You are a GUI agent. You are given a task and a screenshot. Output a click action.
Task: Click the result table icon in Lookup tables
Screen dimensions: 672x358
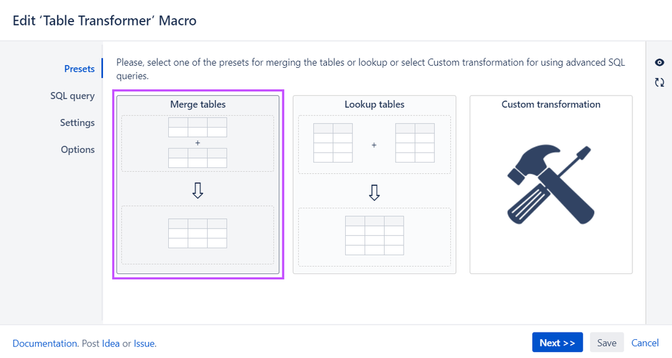click(374, 235)
